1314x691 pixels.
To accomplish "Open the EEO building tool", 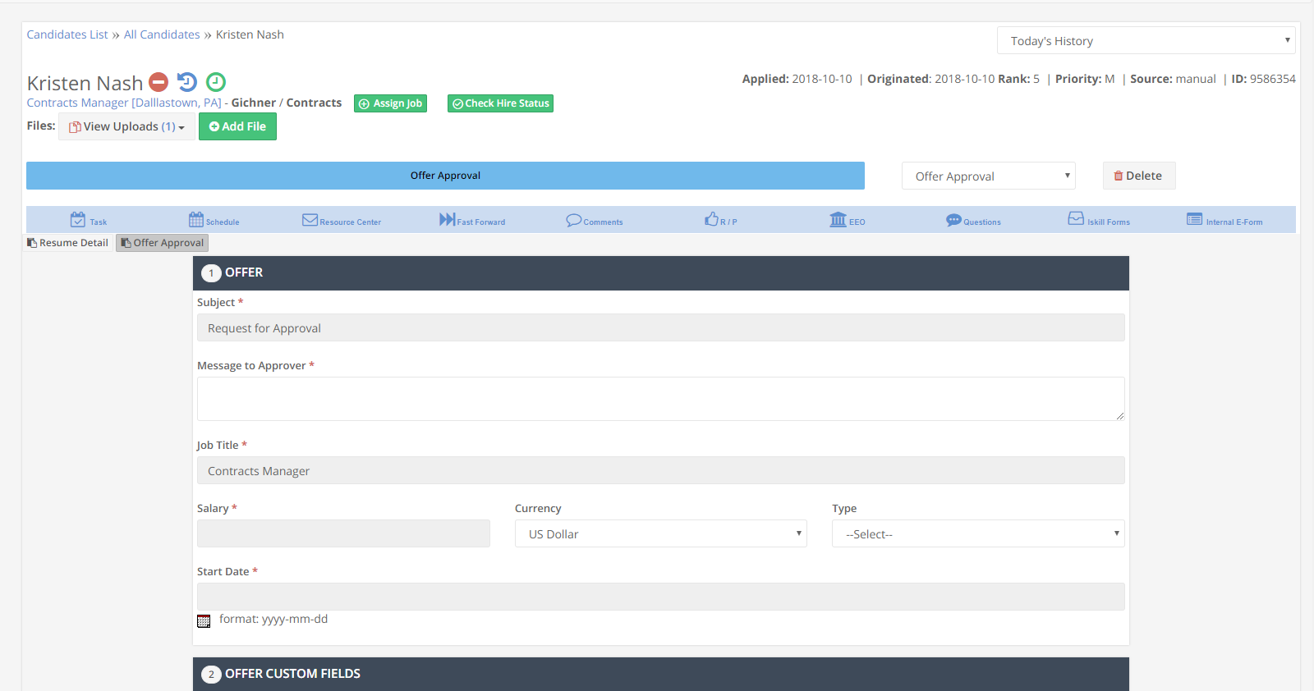I will (847, 220).
